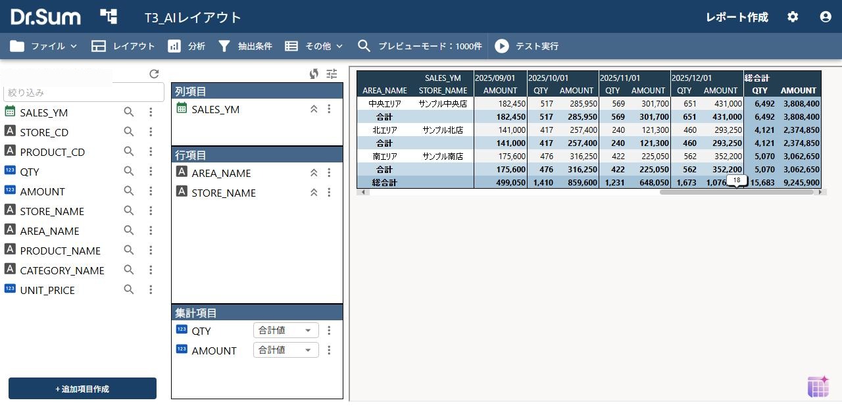The height and width of the screenshot is (415, 842).
Task: Open options for SALES_YM column item
Action: (329, 109)
